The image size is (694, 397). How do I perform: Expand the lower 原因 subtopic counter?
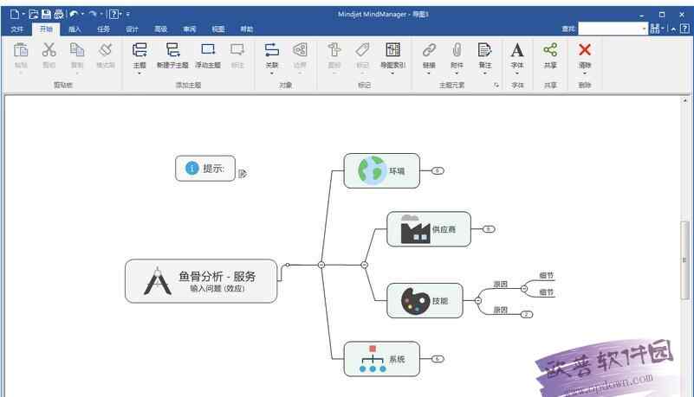tap(526, 315)
